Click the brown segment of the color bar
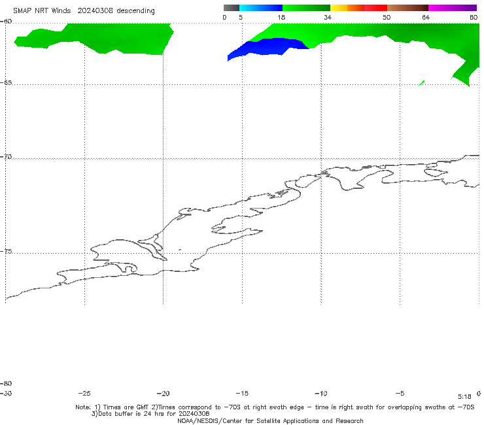484x425 pixels. [x=407, y=8]
